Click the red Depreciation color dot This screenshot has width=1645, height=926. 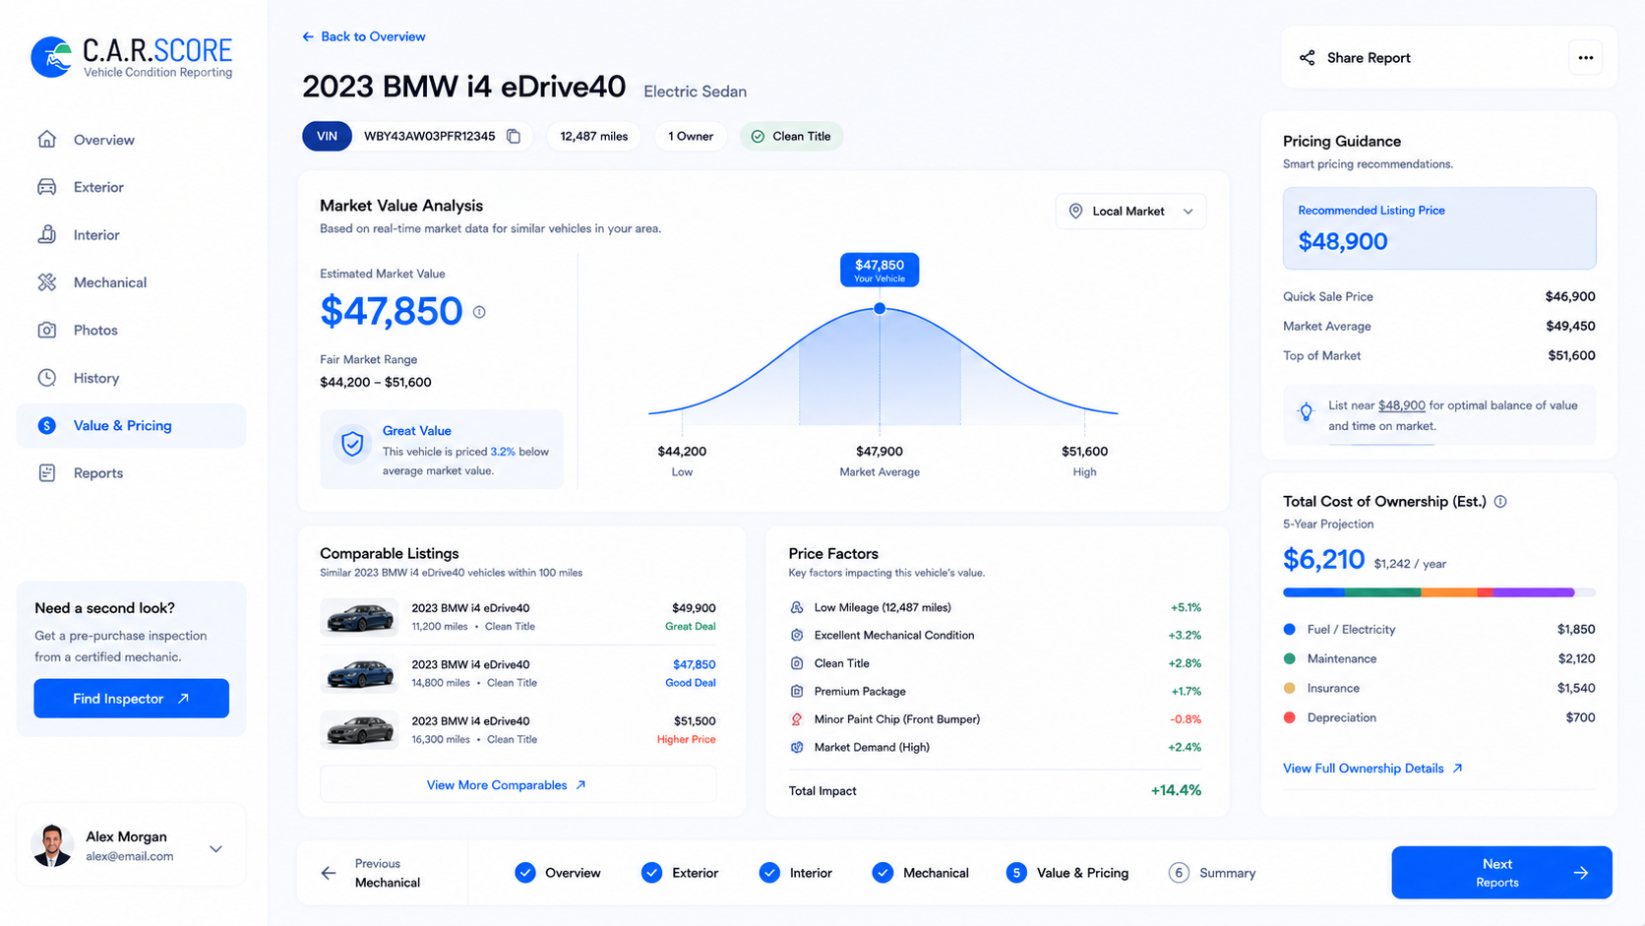click(1290, 717)
